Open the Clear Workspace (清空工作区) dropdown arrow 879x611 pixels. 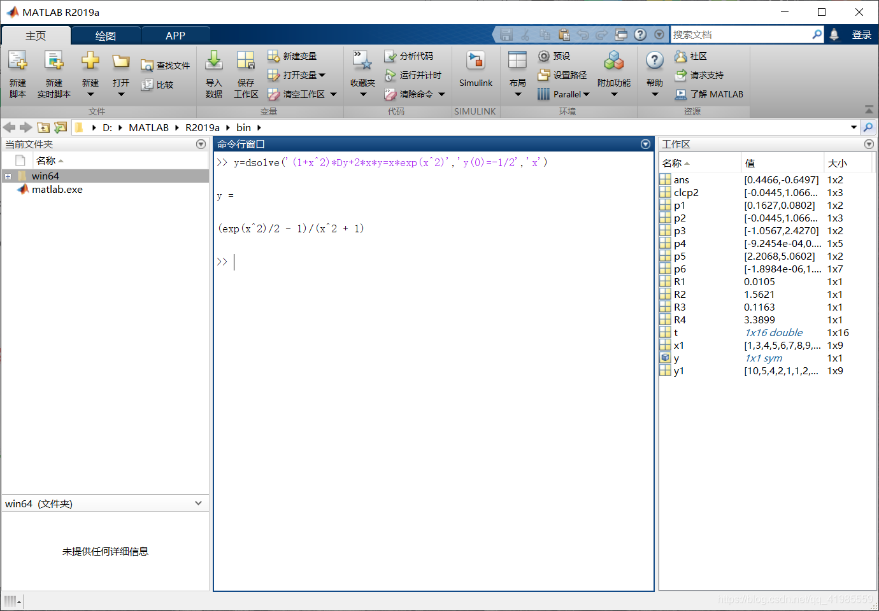coord(333,94)
